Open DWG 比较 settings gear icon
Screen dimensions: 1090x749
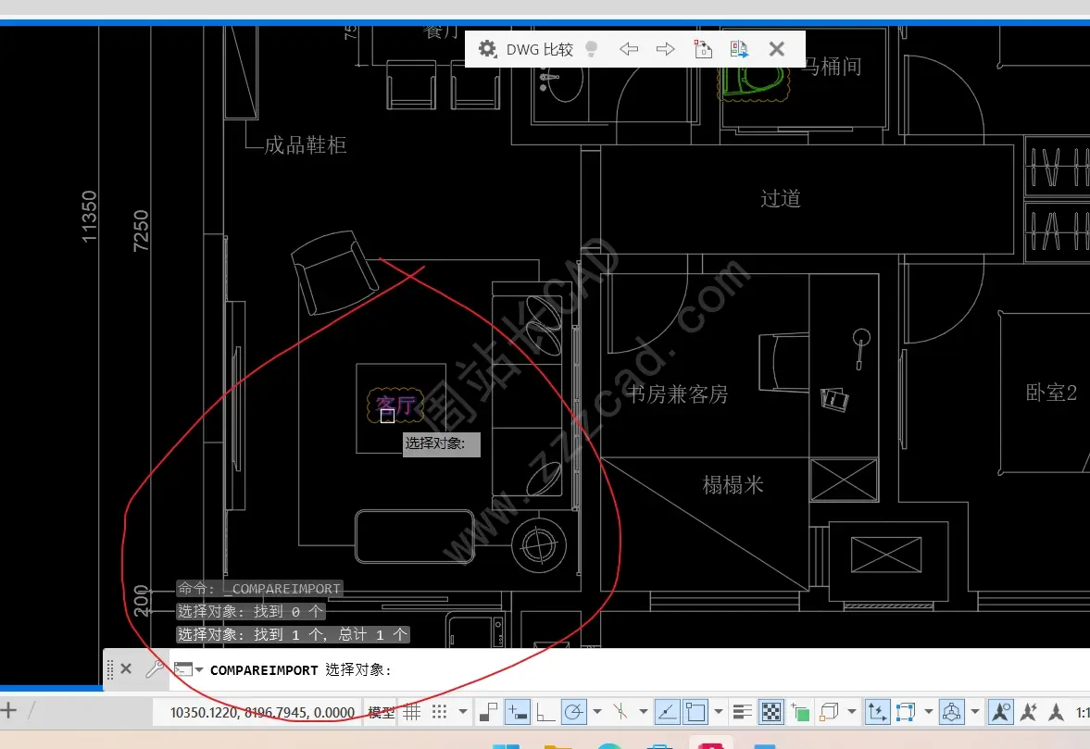486,49
